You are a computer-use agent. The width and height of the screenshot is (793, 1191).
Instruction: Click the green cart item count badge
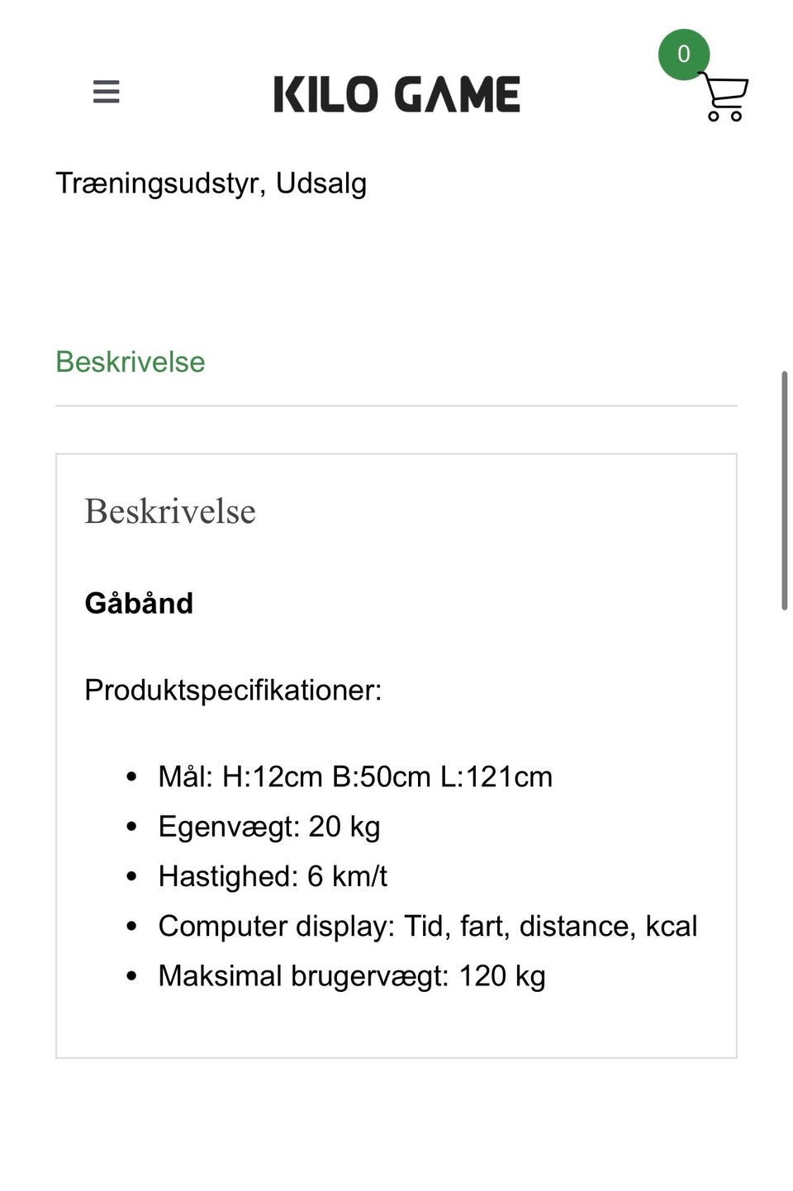click(683, 55)
